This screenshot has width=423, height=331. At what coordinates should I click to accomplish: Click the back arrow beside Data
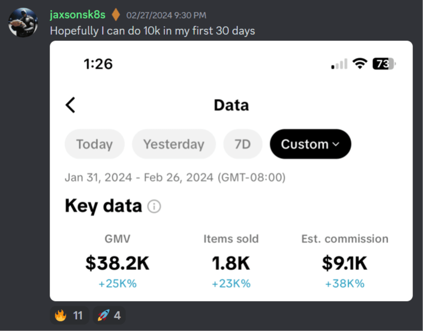tap(71, 105)
